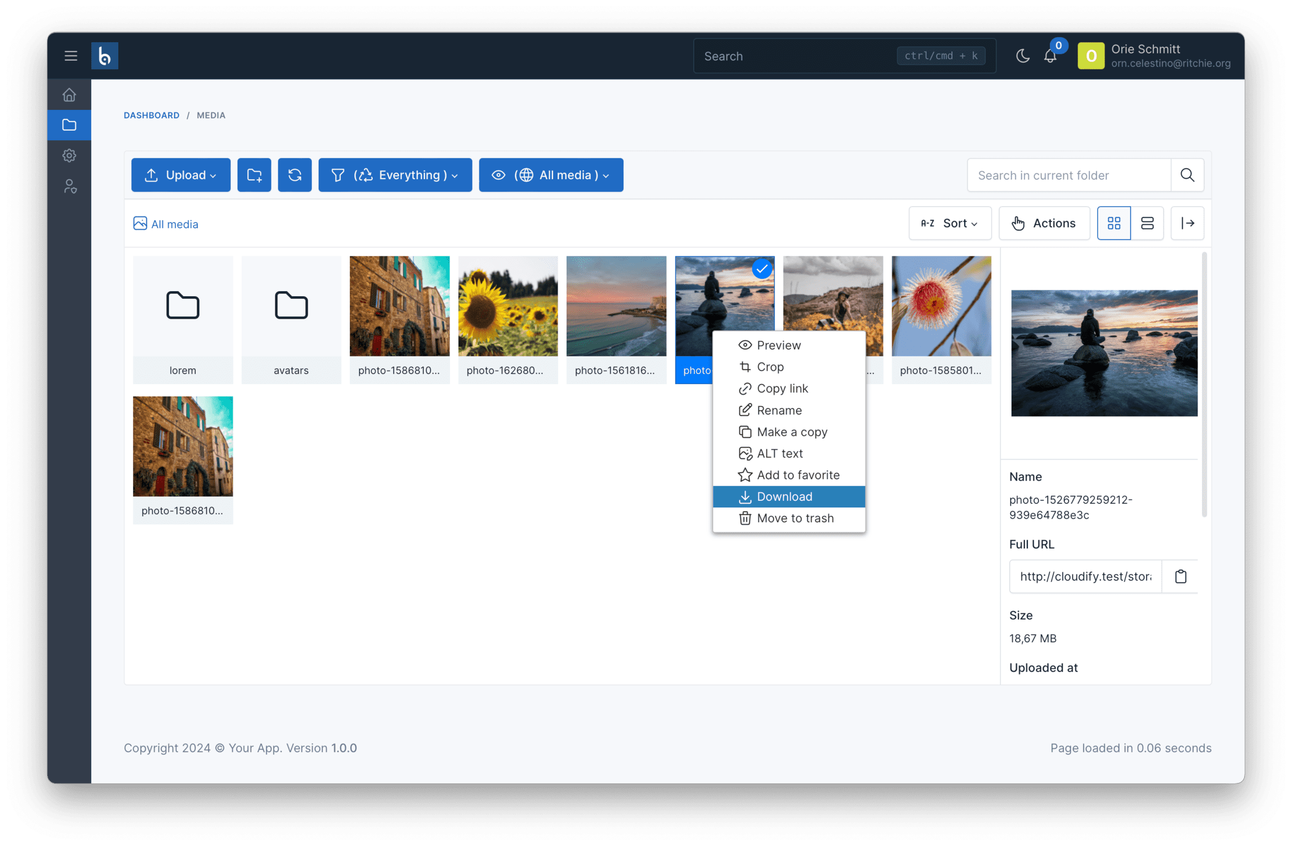Viewport: 1292px width, 846px height.
Task: Open the notifications bell icon
Action: 1050,56
